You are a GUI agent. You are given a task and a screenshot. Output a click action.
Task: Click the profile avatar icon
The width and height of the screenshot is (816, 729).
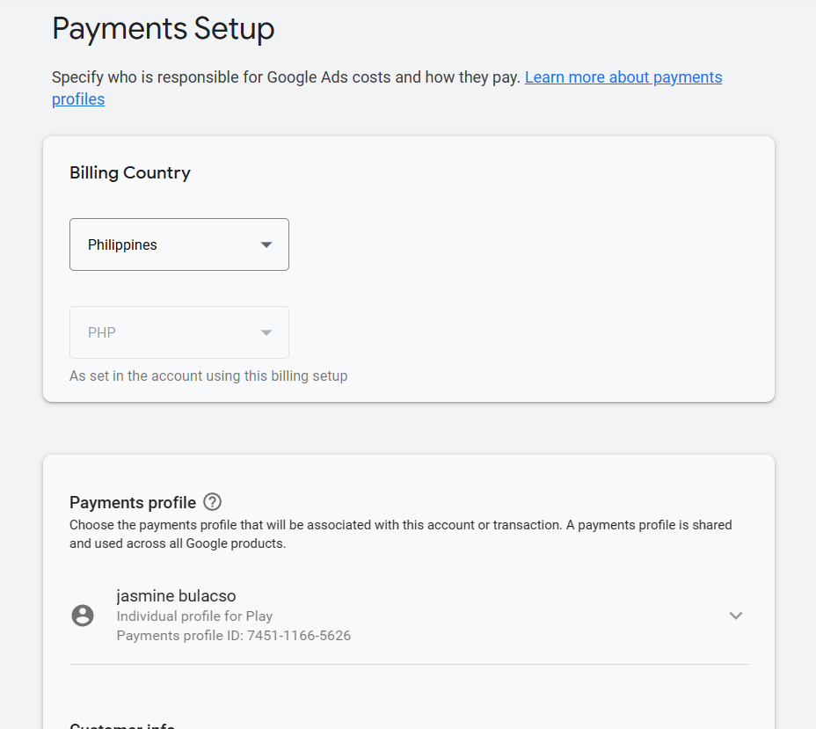[x=83, y=616]
